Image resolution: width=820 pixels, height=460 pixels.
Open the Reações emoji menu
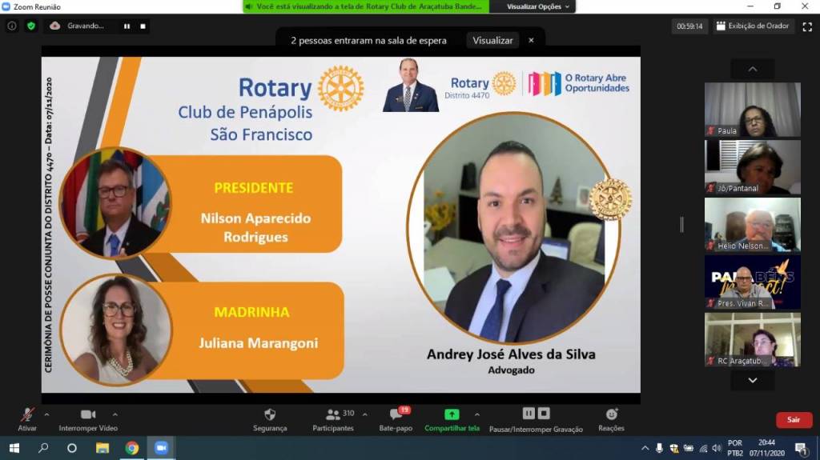(x=611, y=414)
